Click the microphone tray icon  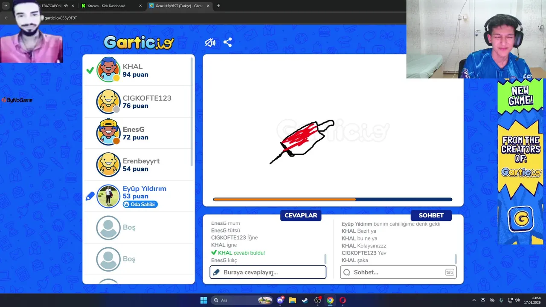(x=501, y=300)
